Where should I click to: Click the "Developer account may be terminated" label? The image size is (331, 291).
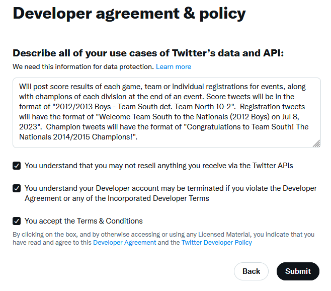click(x=171, y=193)
